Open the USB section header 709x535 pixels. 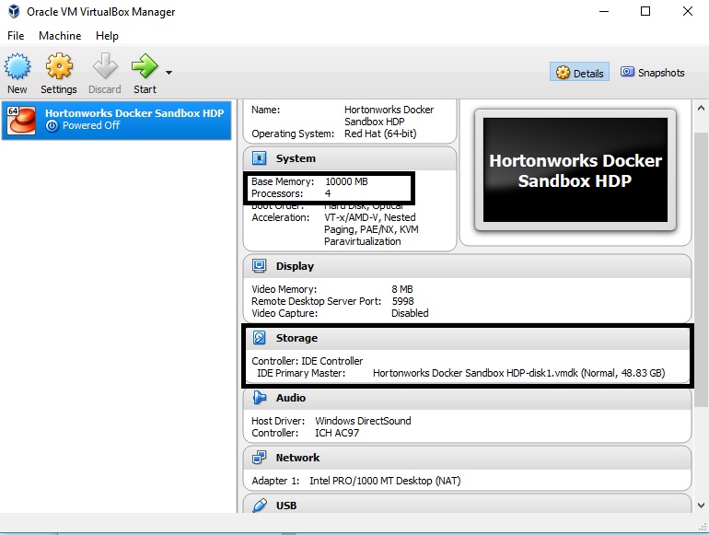467,505
